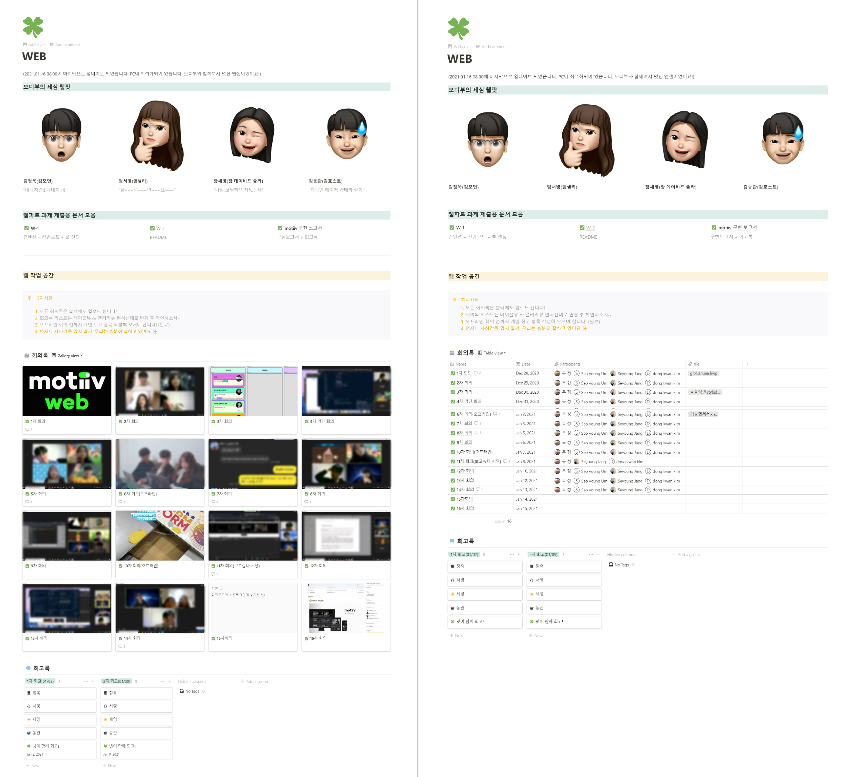Add a new table column with plus icon

click(748, 364)
